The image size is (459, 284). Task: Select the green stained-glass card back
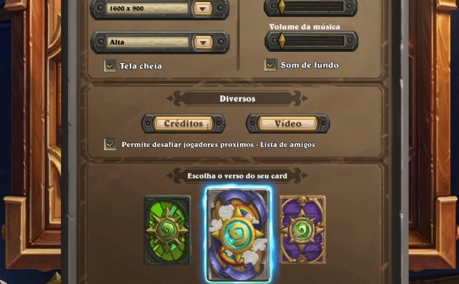(167, 230)
